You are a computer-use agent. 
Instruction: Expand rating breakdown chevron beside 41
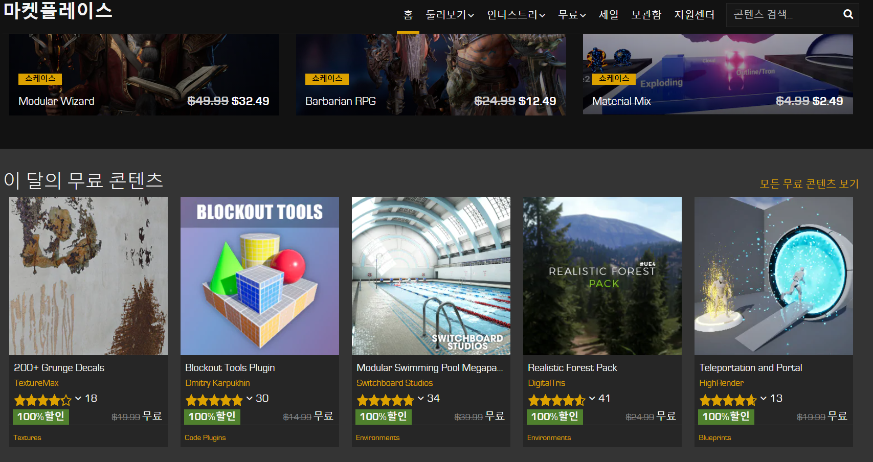592,398
